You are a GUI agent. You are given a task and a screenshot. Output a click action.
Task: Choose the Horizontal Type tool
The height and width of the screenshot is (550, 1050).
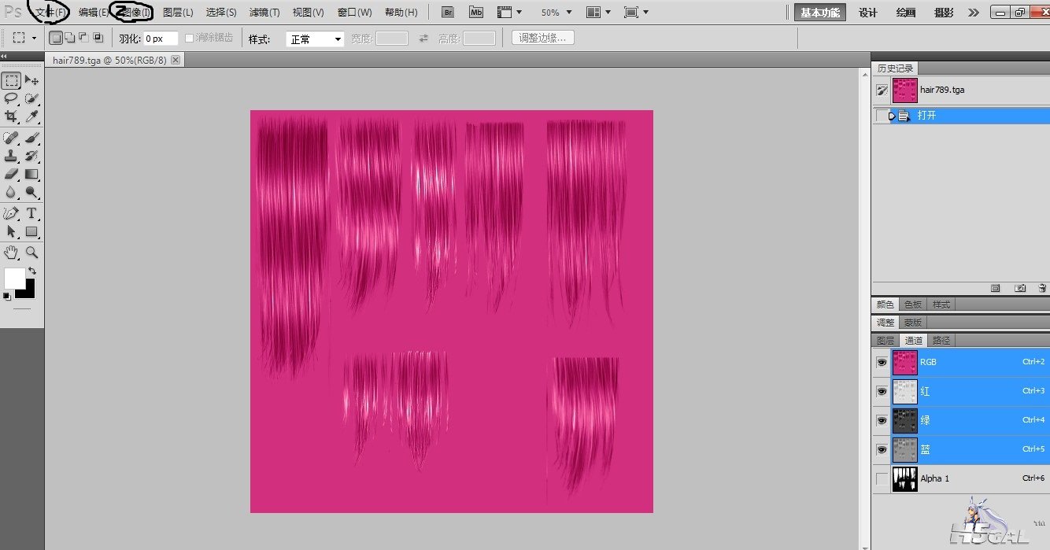[x=32, y=213]
